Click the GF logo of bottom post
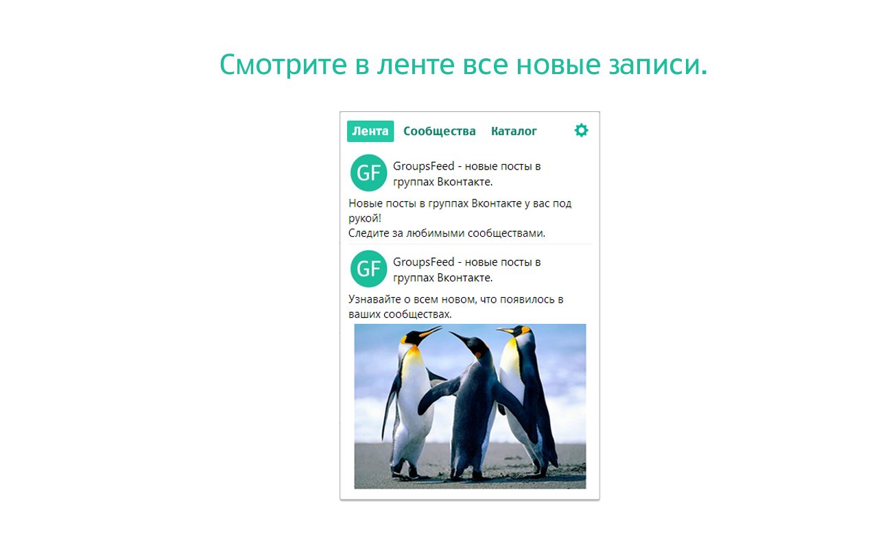878x549 pixels. 368,269
